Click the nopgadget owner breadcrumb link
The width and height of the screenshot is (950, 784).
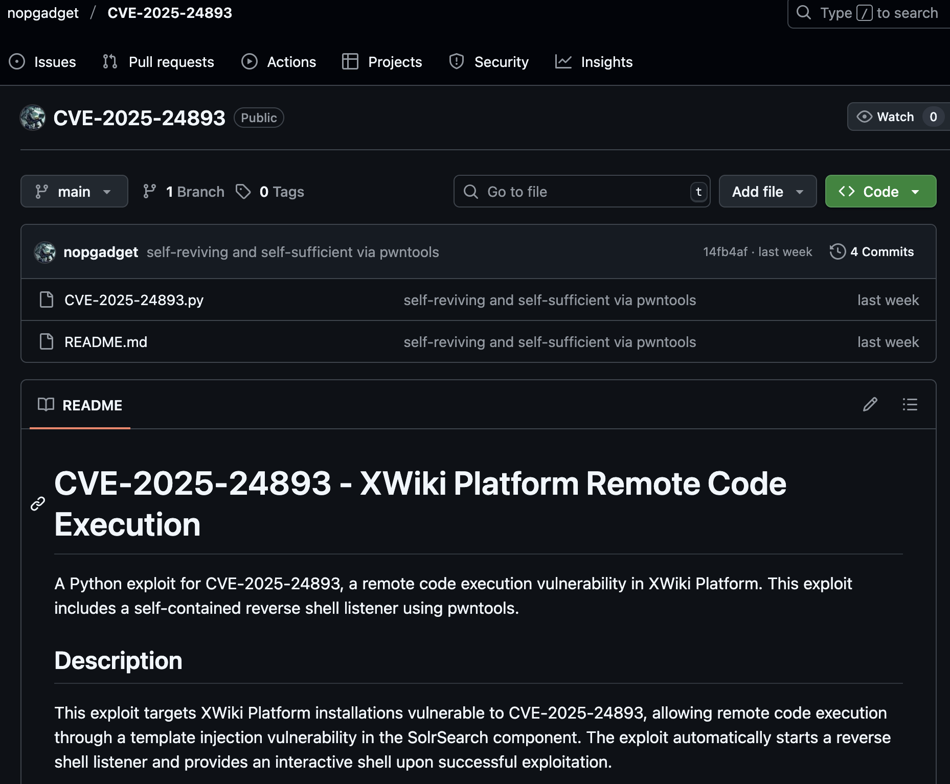tap(43, 13)
